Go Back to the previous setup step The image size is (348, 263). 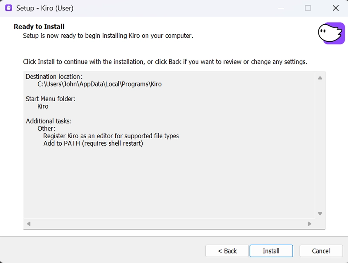227,251
